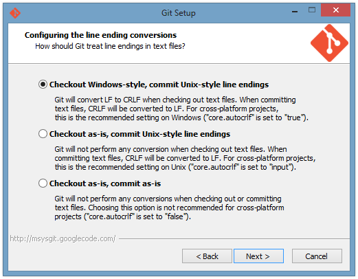Viewport: 358px width, 279px height.
Task: Go back with the < Back button
Action: (207, 256)
